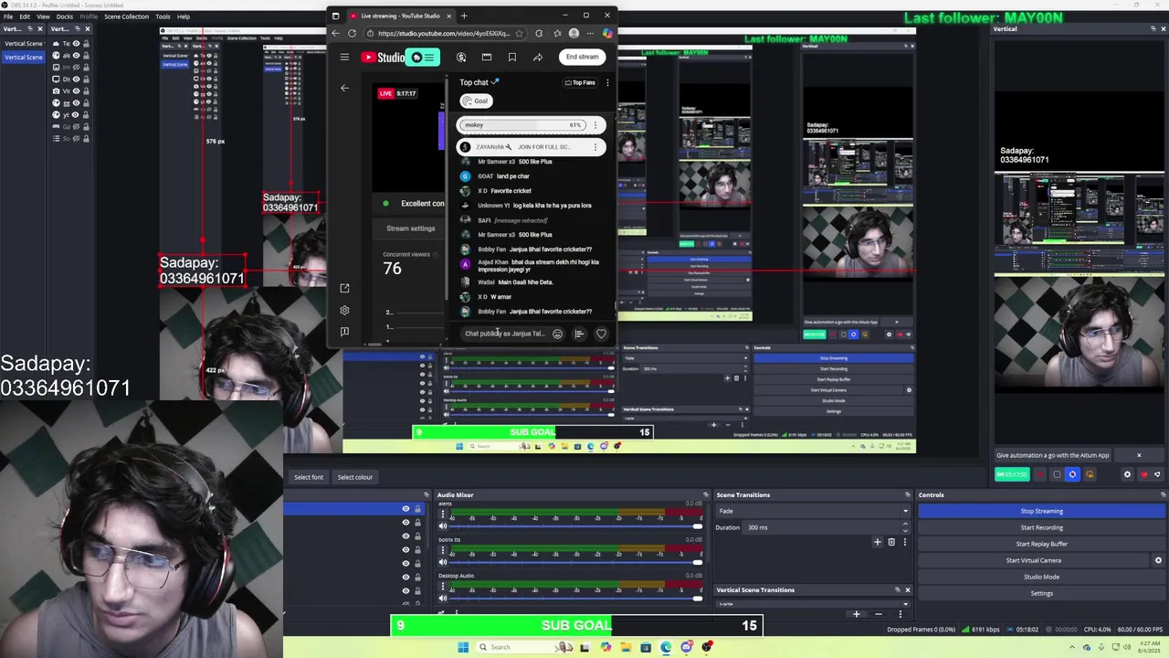This screenshot has width=1169, height=658.
Task: Open the Tools menu in OBS
Action: tap(163, 16)
